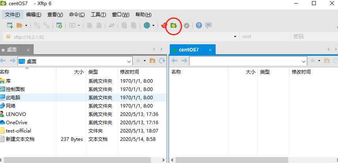The image size is (338, 163).
Task: Open the Session Properties toolbar icon
Action: [59, 25]
